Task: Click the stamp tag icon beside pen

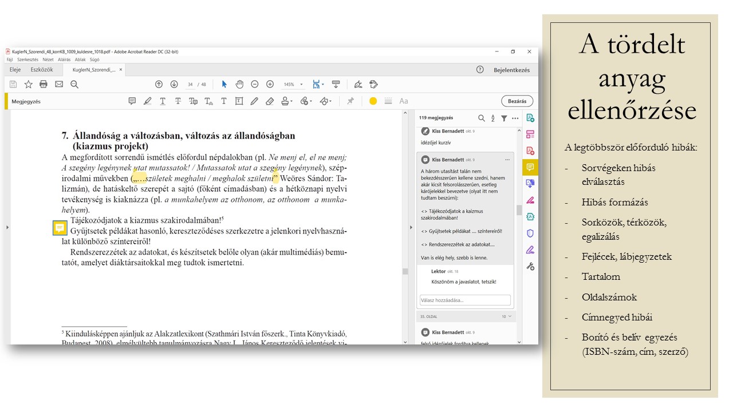Action: tap(373, 84)
